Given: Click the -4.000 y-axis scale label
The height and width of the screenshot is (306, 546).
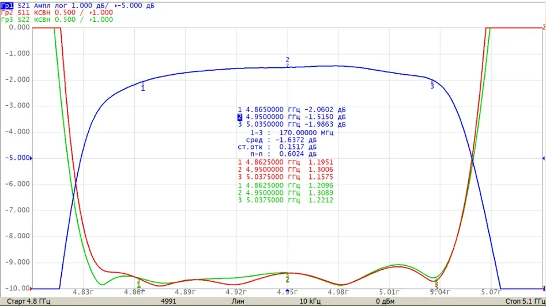Looking at the screenshot, I should (x=17, y=132).
